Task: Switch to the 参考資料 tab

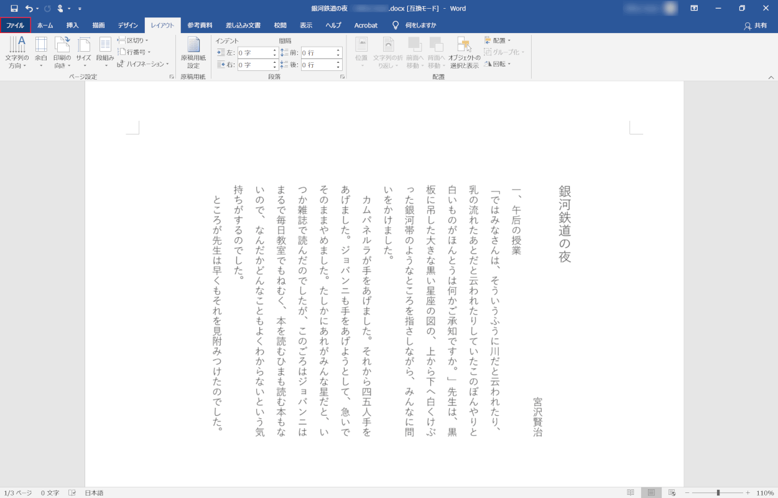Action: [200, 26]
